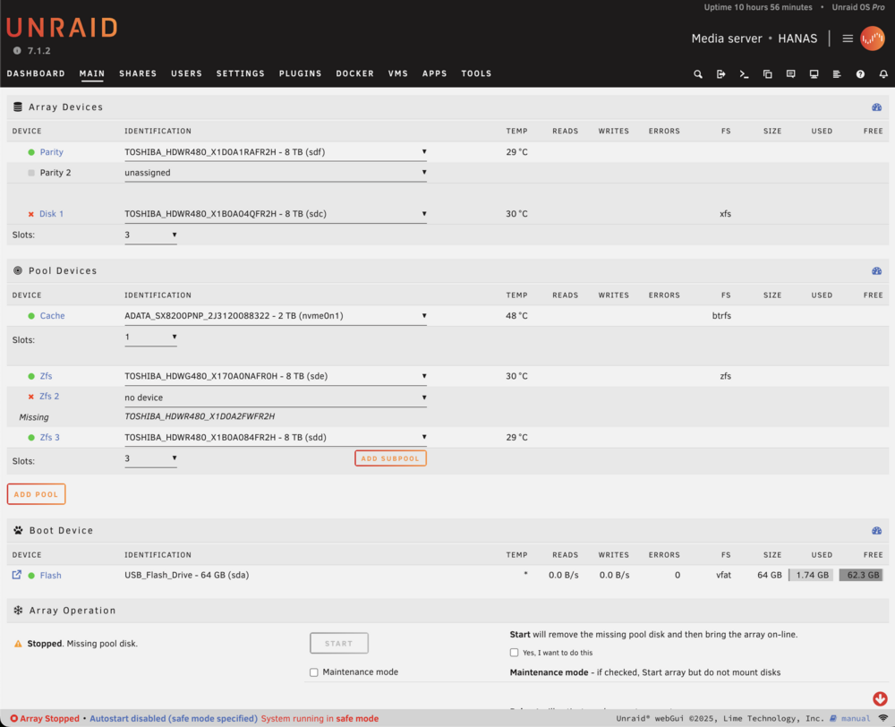Click the Add Pool button

tap(36, 494)
